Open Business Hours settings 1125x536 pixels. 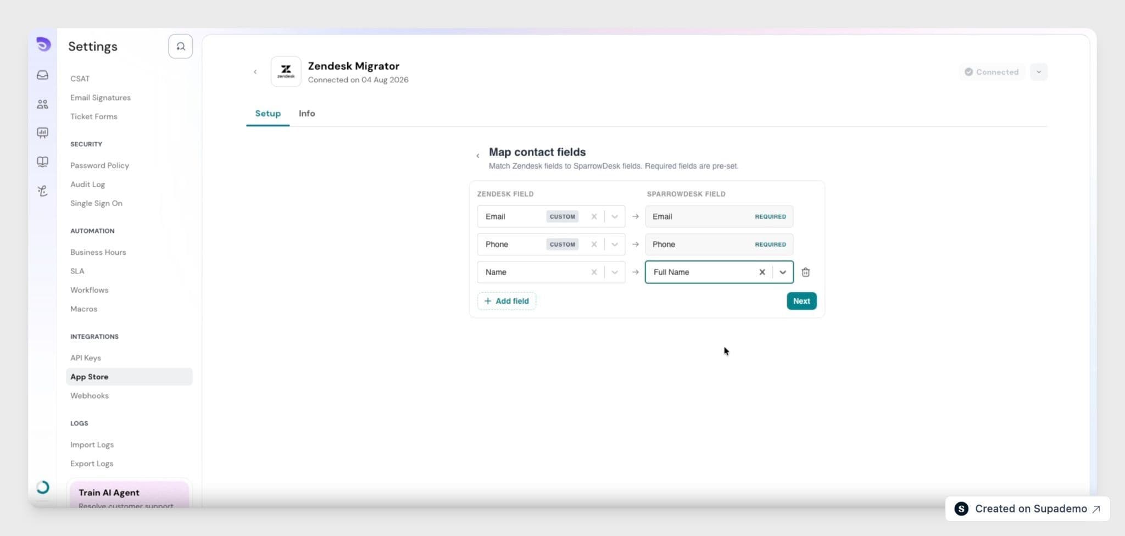[x=98, y=252]
